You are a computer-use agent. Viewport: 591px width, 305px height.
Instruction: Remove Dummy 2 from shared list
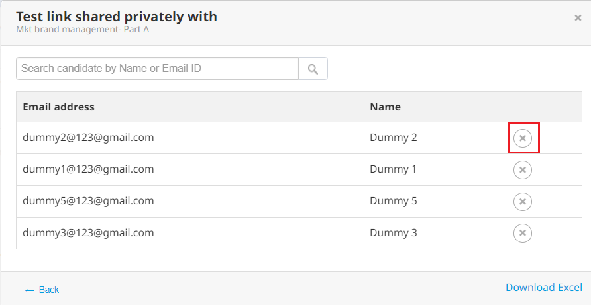(522, 138)
